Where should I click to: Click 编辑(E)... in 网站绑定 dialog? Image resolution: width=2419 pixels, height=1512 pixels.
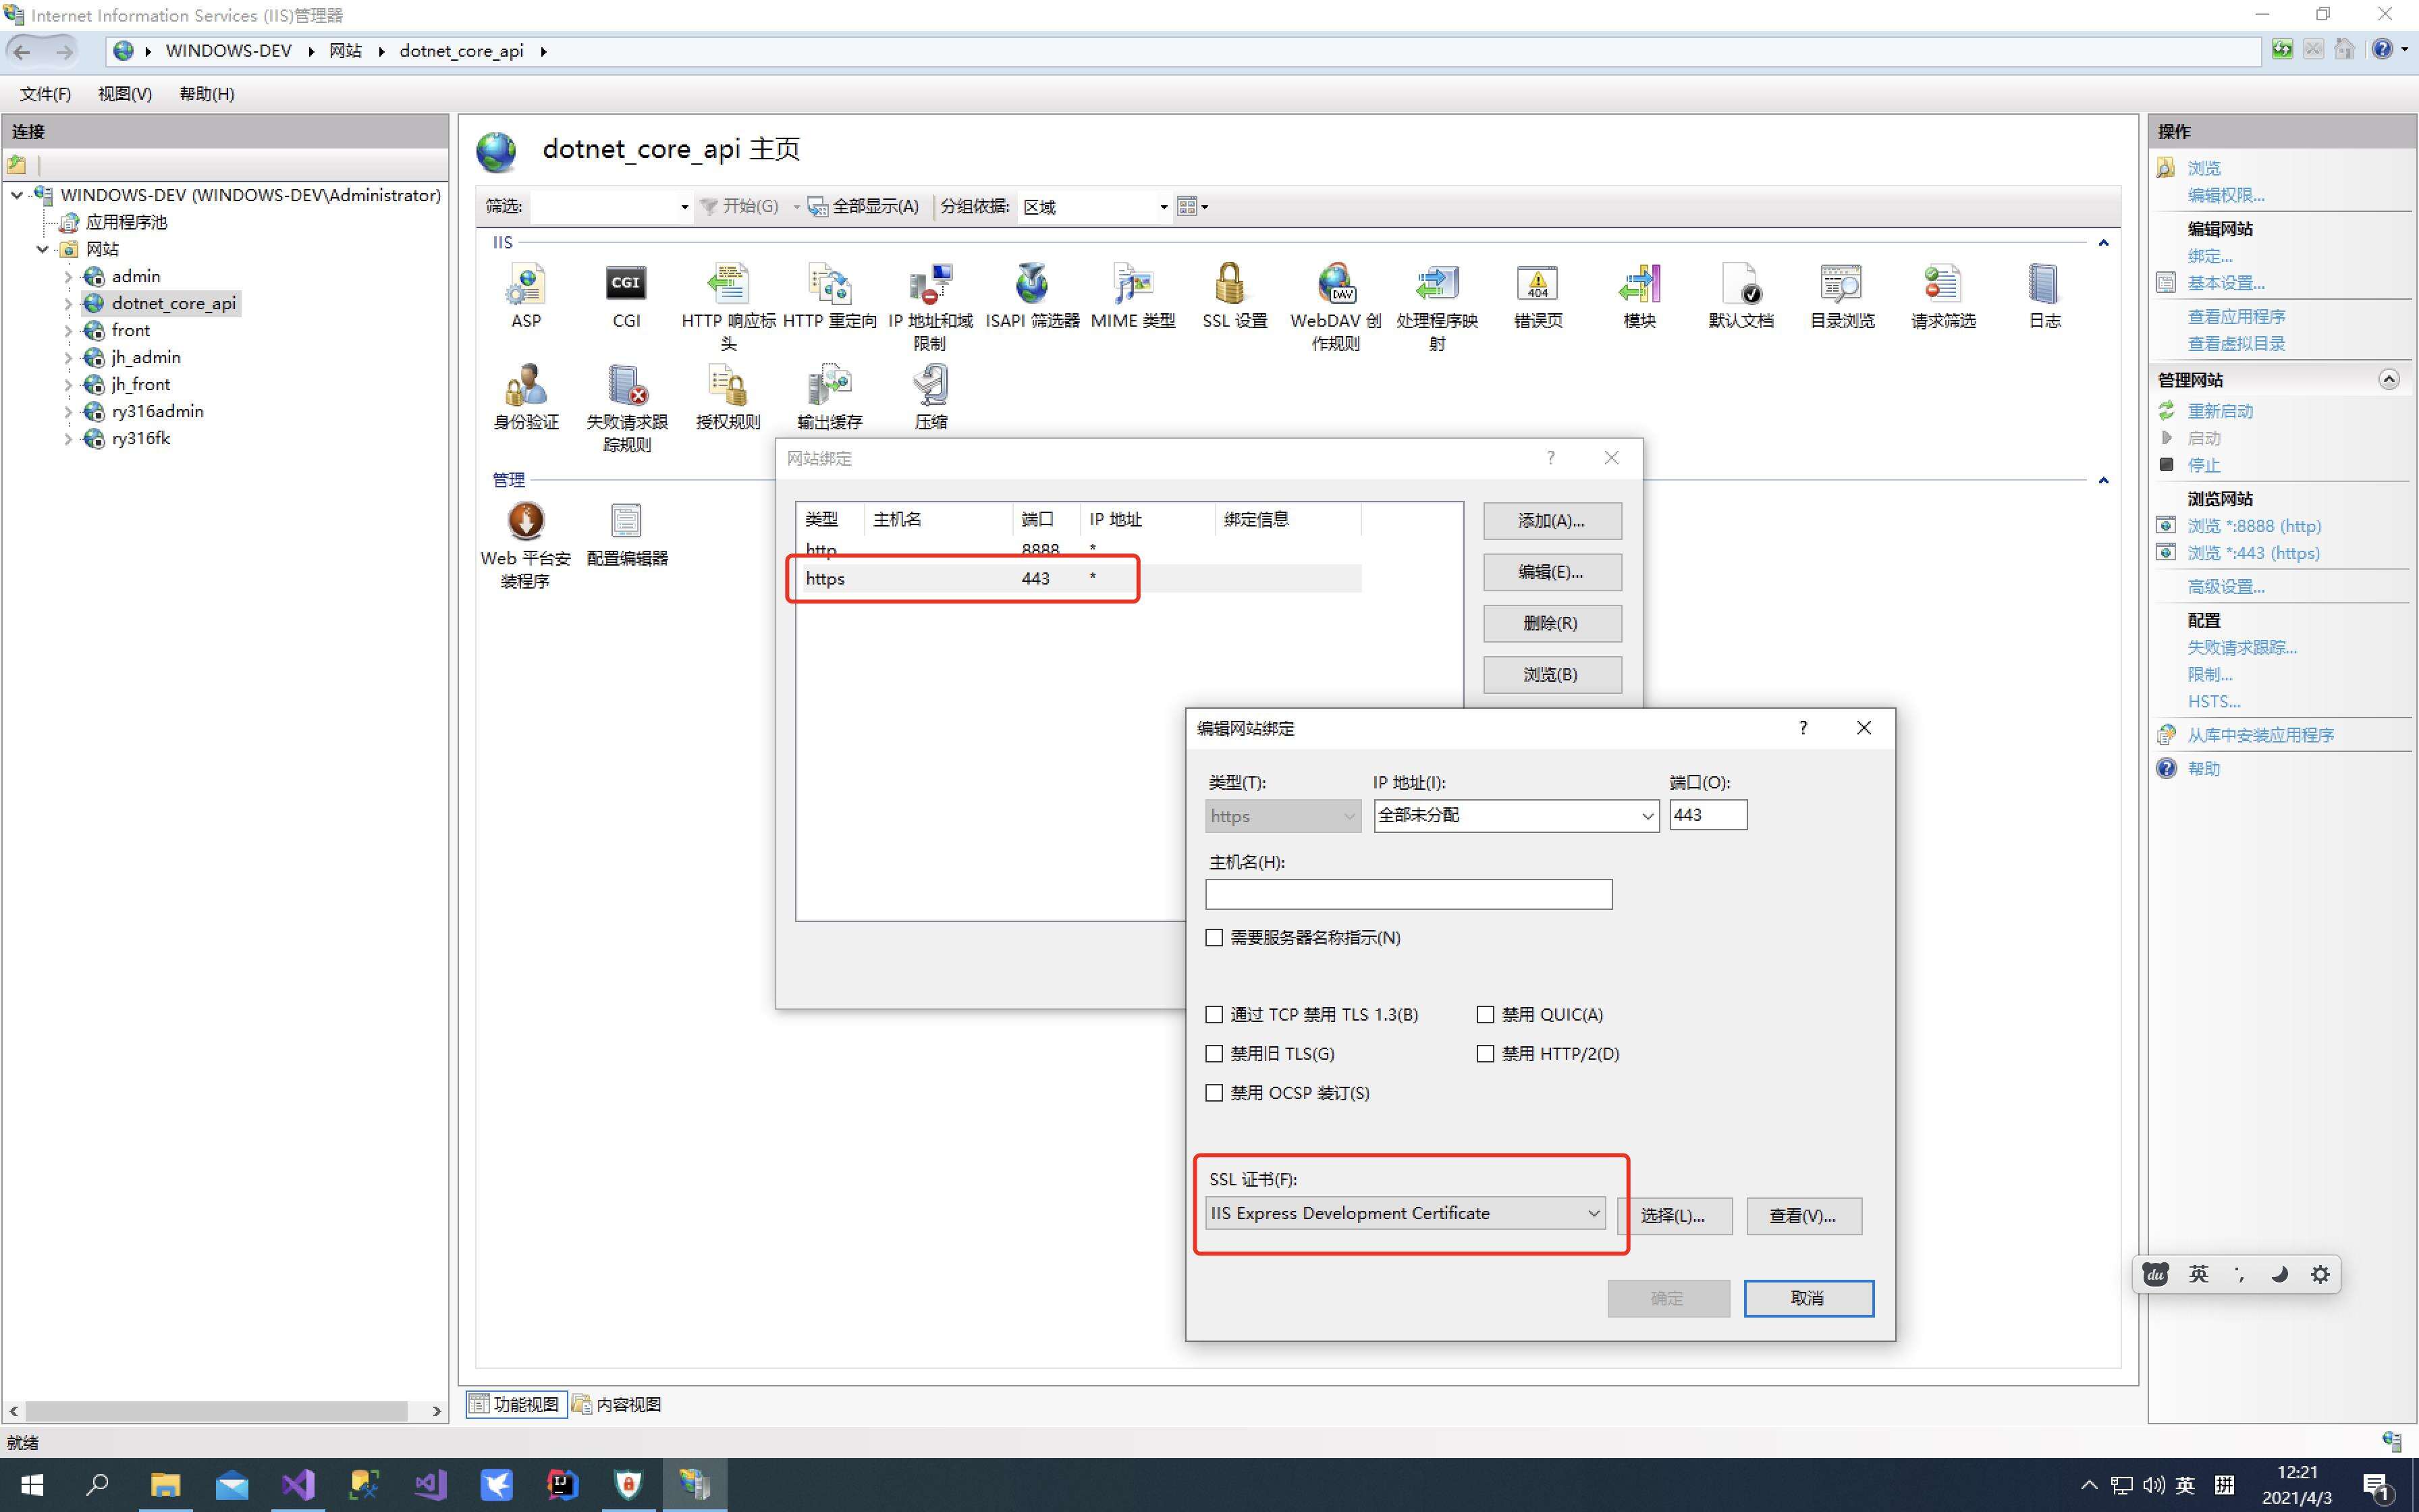click(1551, 572)
